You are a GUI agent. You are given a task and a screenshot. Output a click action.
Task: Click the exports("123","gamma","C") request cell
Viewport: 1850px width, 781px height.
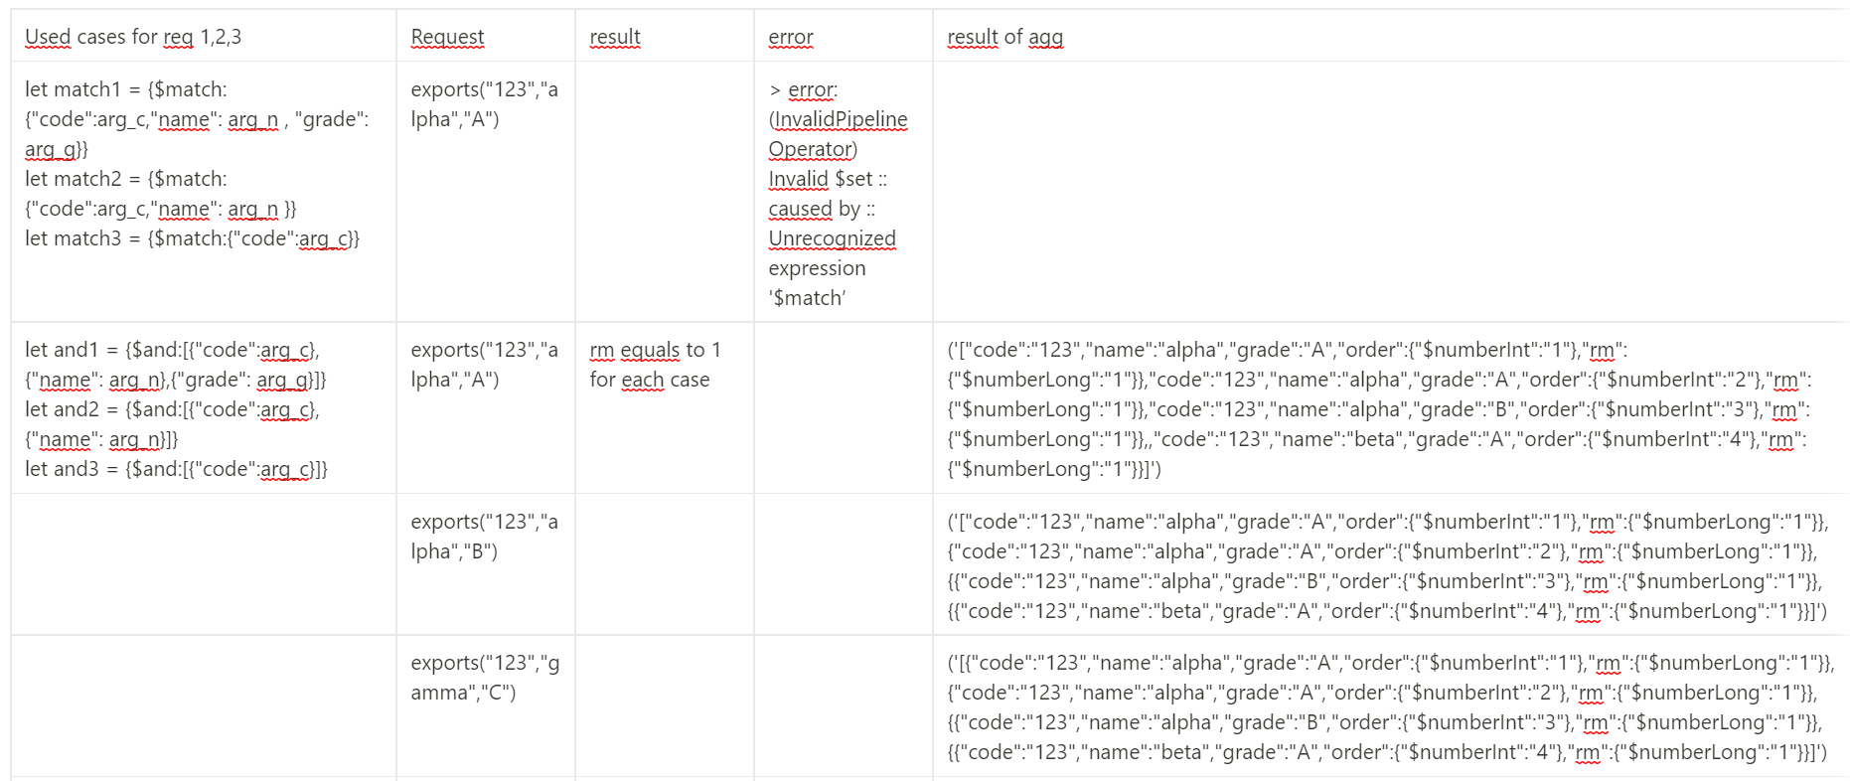click(x=484, y=678)
